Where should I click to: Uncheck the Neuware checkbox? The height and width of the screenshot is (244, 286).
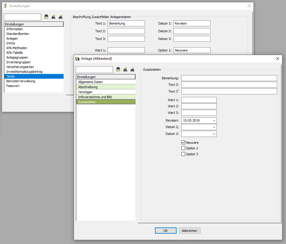[x=183, y=143]
